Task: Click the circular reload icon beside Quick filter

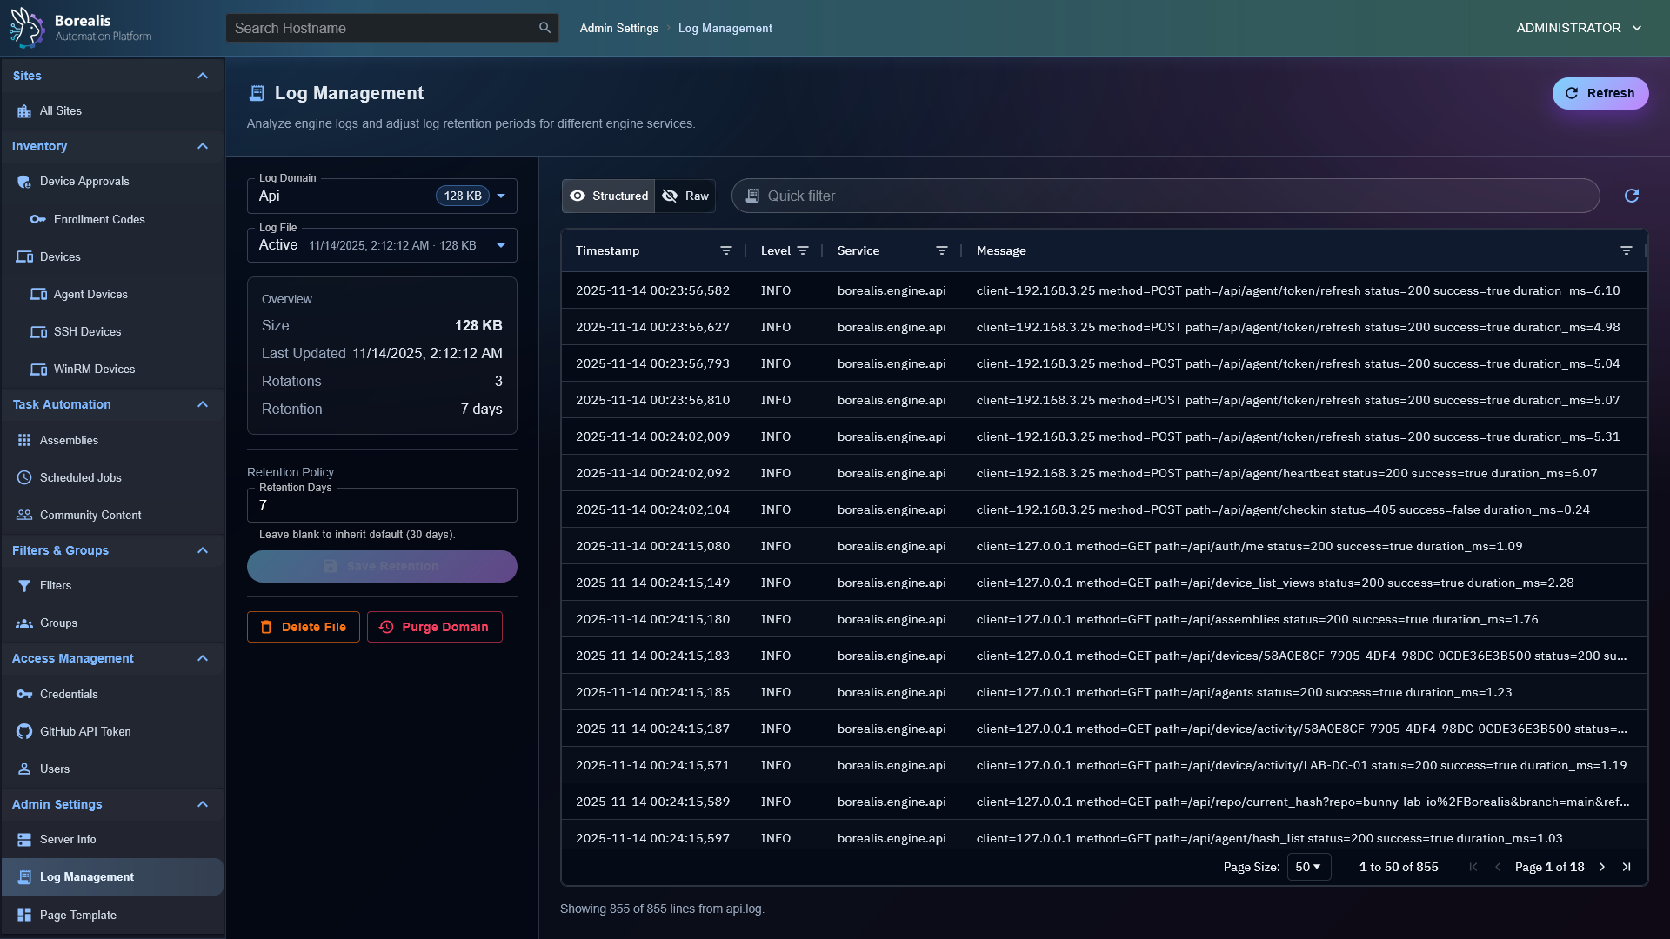Action: point(1632,196)
